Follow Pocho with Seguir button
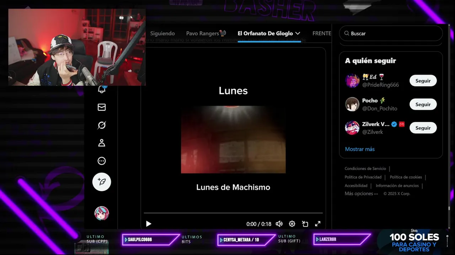 (x=423, y=104)
